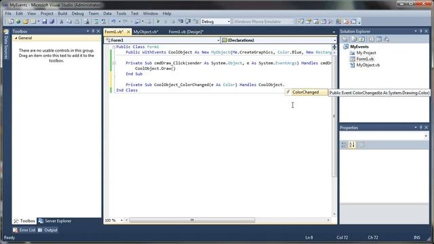Image resolution: width=434 pixels, height=244 pixels.
Task: Open the Tools menu
Action: [121, 14]
